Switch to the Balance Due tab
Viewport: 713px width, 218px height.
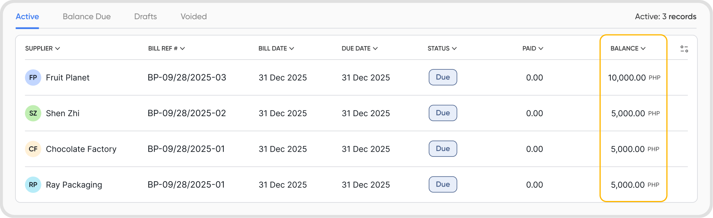click(87, 17)
